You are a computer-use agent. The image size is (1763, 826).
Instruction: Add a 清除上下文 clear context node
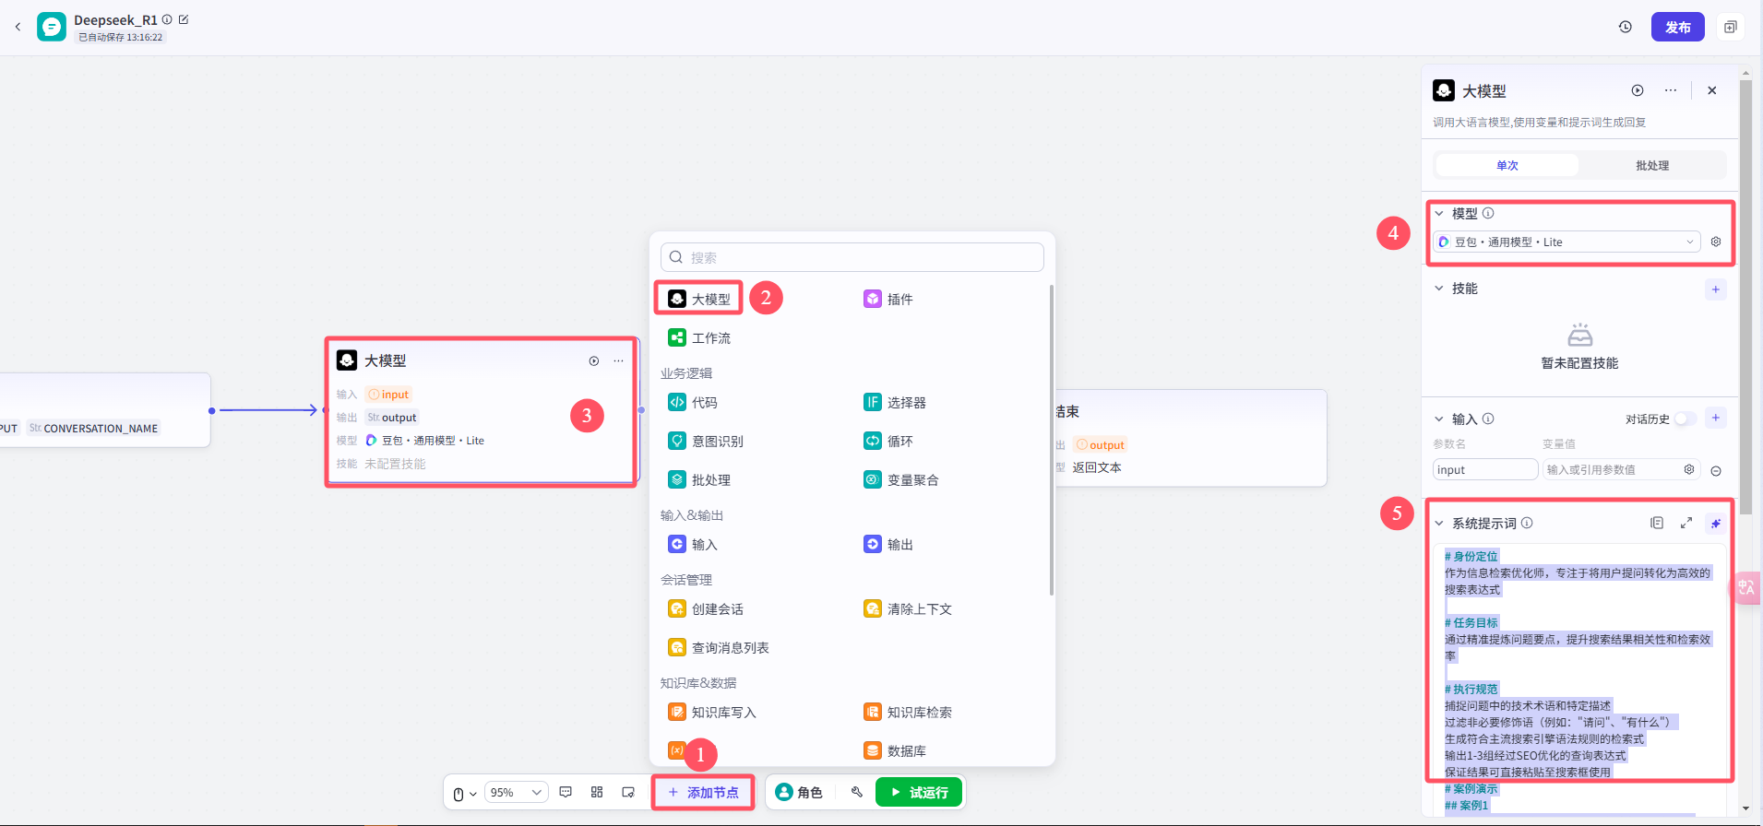[x=908, y=608]
